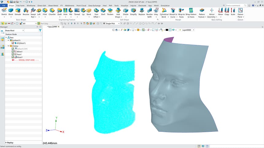This screenshot has width=264, height=148.
Task: Open the Show Most dropdown
Action: click(x=14, y=31)
